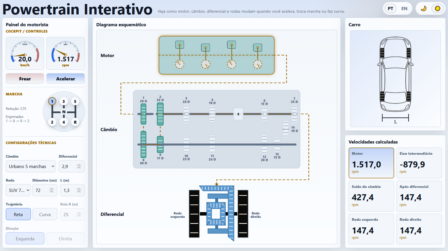This screenshot has height=251, width=448.
Task: Switch to dark mode moon icon
Action: tap(424, 8)
